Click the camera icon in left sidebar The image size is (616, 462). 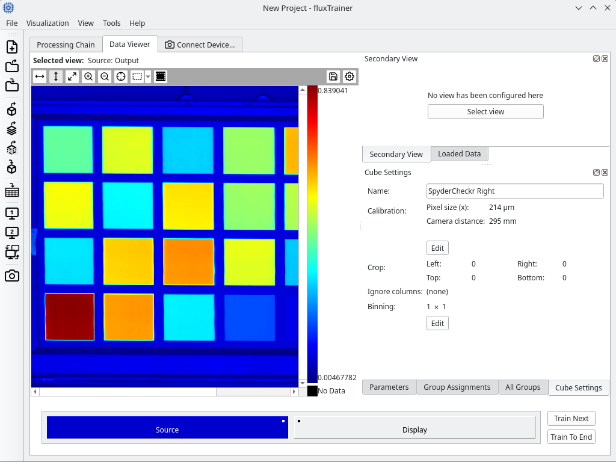pyautogui.click(x=12, y=276)
